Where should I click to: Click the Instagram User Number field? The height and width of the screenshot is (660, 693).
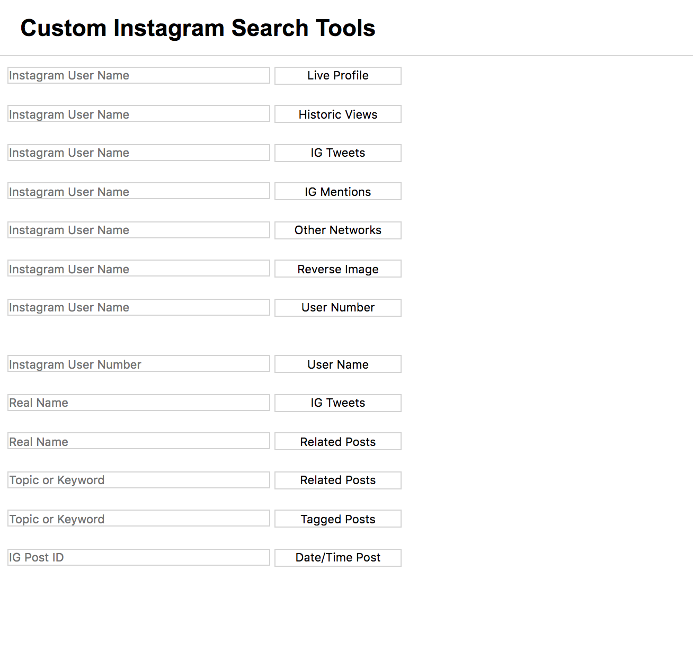[x=139, y=364]
